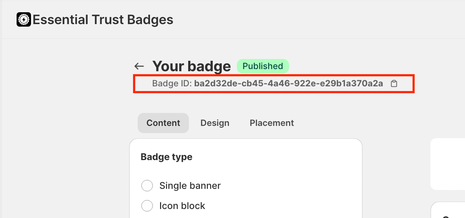Click the empty top header bar area

tap(306, 19)
